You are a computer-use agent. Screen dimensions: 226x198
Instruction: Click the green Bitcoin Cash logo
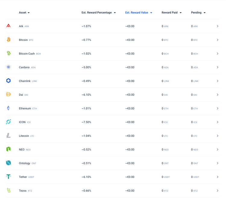click(x=9, y=53)
